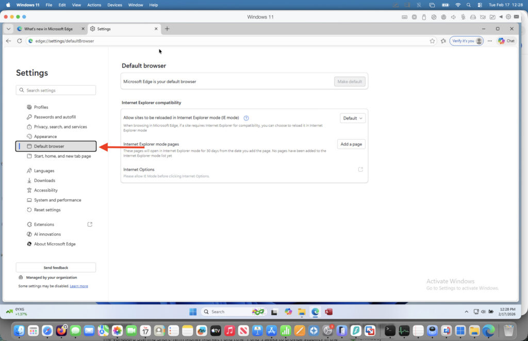Open the tab actions chevron menu
Viewport: 528px width, 341px height.
(8, 29)
